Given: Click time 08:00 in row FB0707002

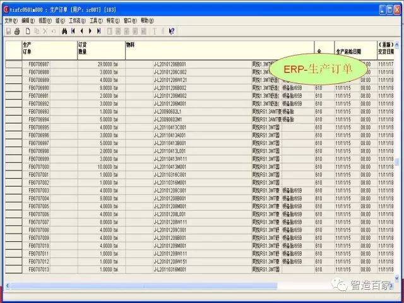Looking at the screenshot, I should (x=365, y=182).
